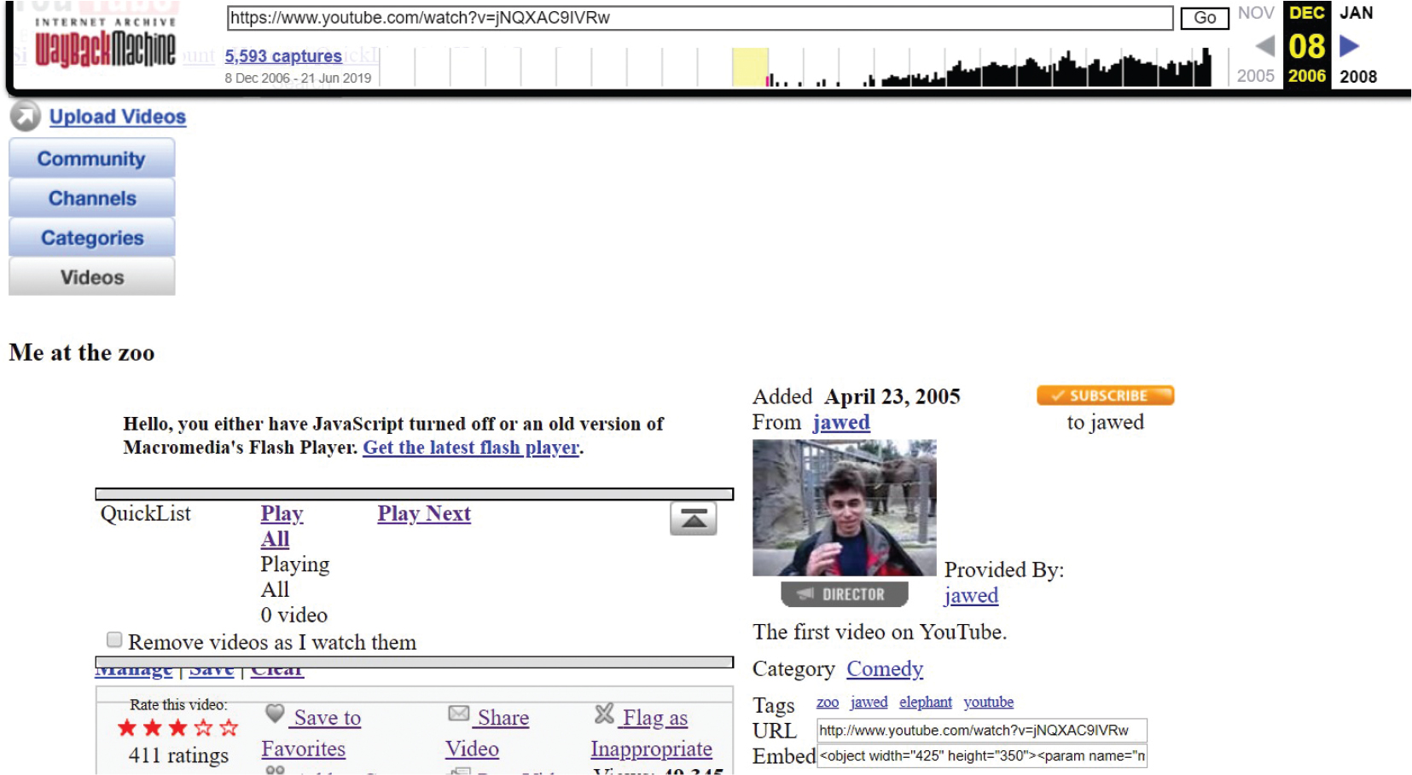Viewport: 1412px width, 775px height.
Task: Open jawed link under Provided By
Action: click(x=971, y=595)
